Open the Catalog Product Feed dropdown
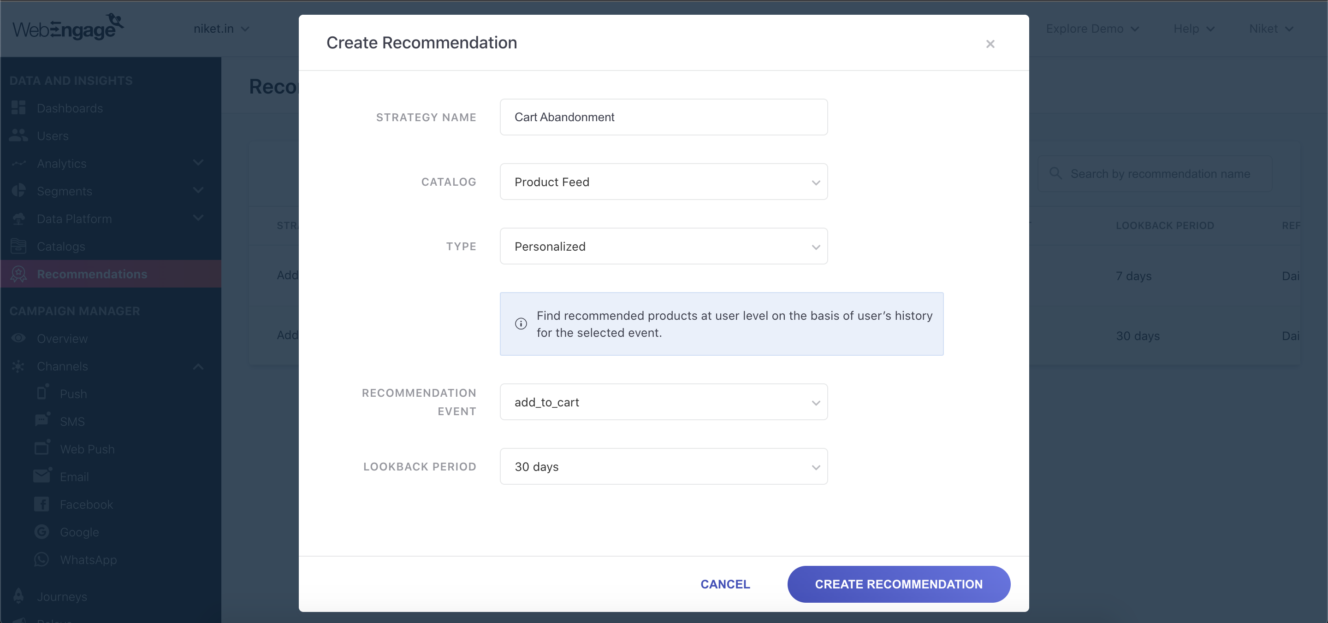The image size is (1328, 623). pos(664,182)
